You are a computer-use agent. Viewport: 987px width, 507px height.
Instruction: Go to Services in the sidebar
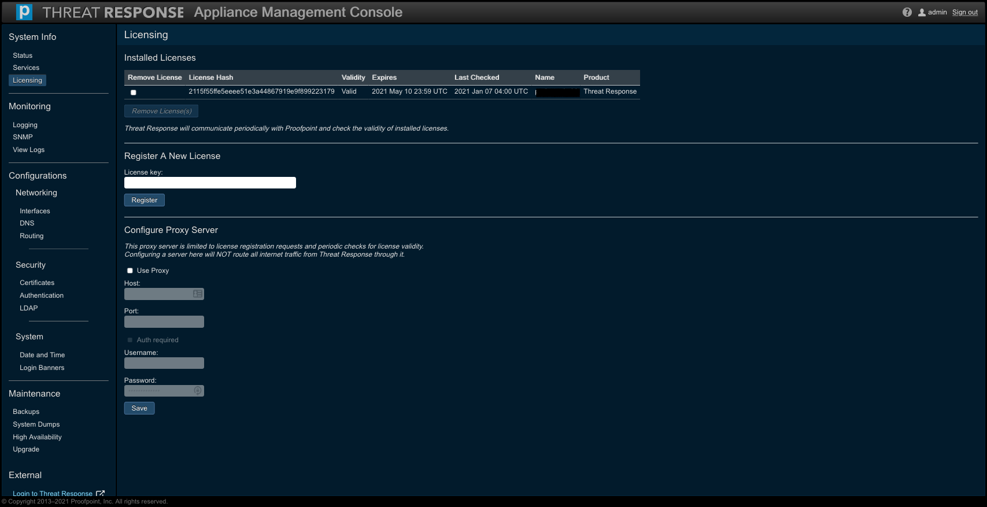click(x=26, y=68)
